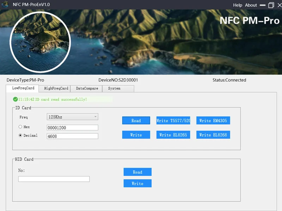Open the System tab

118,88
